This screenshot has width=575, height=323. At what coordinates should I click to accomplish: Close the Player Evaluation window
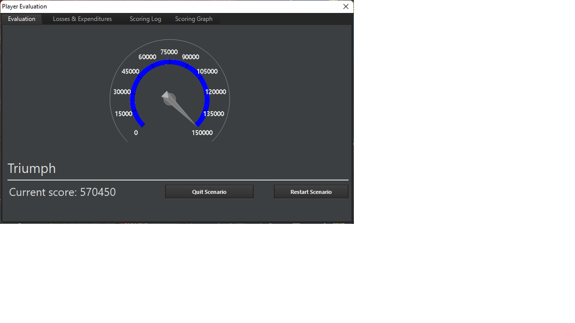pyautogui.click(x=345, y=6)
